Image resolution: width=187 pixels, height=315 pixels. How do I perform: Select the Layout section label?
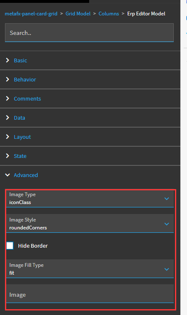(x=22, y=137)
